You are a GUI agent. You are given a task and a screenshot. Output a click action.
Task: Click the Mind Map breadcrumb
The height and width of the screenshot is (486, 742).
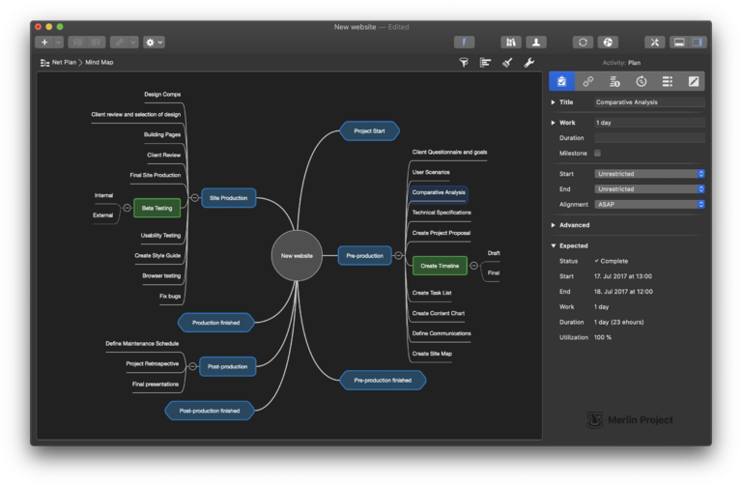[x=99, y=63]
